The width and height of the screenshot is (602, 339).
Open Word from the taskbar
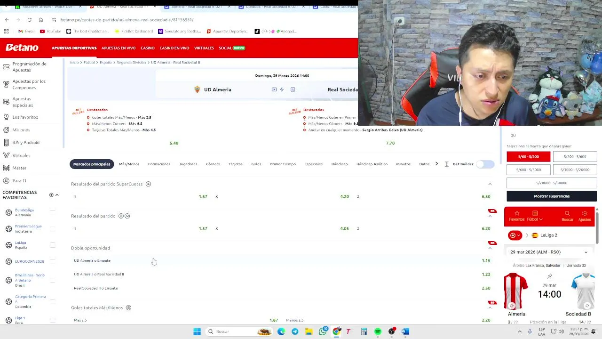pos(405,331)
